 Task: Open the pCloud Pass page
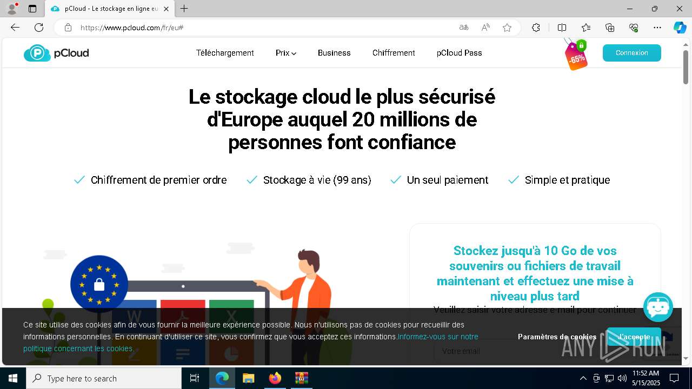point(460,53)
